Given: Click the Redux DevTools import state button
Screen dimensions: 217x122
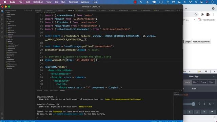Looking at the screenshot, I should (x=190, y=112).
